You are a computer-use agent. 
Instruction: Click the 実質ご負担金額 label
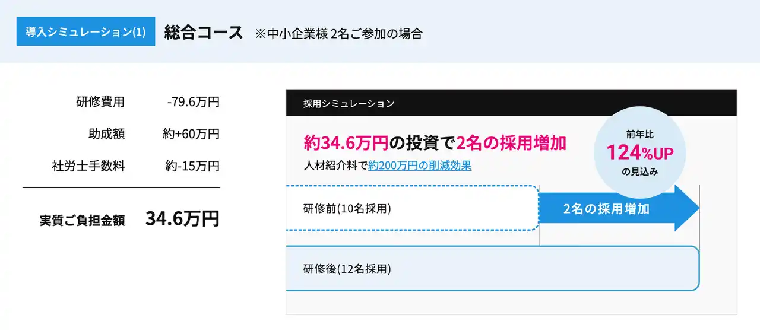(x=82, y=220)
